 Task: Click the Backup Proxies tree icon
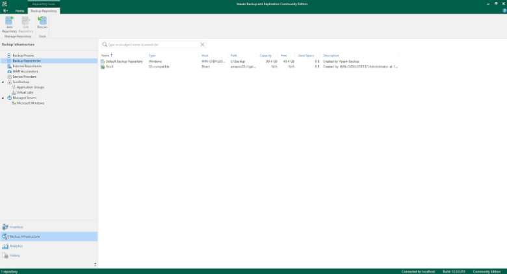point(9,56)
